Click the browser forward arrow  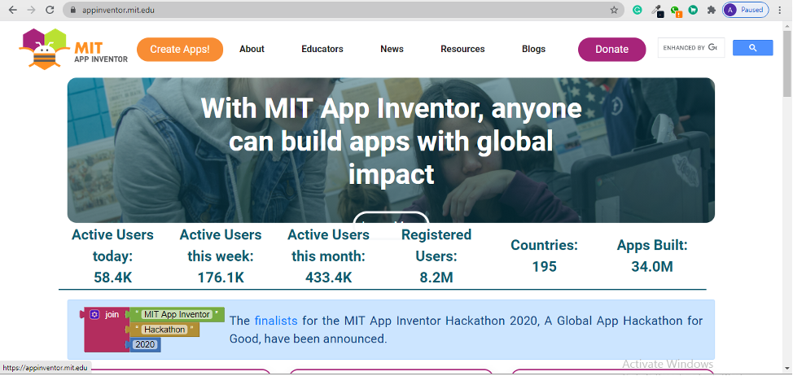click(x=31, y=10)
